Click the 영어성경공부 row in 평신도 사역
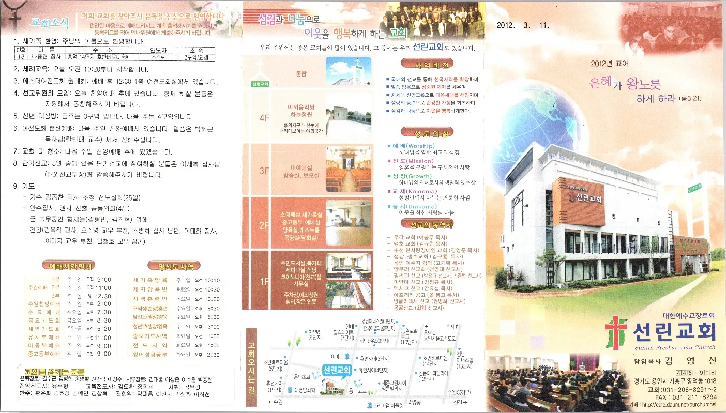Screen dimensions: 726x413 tap(176, 355)
